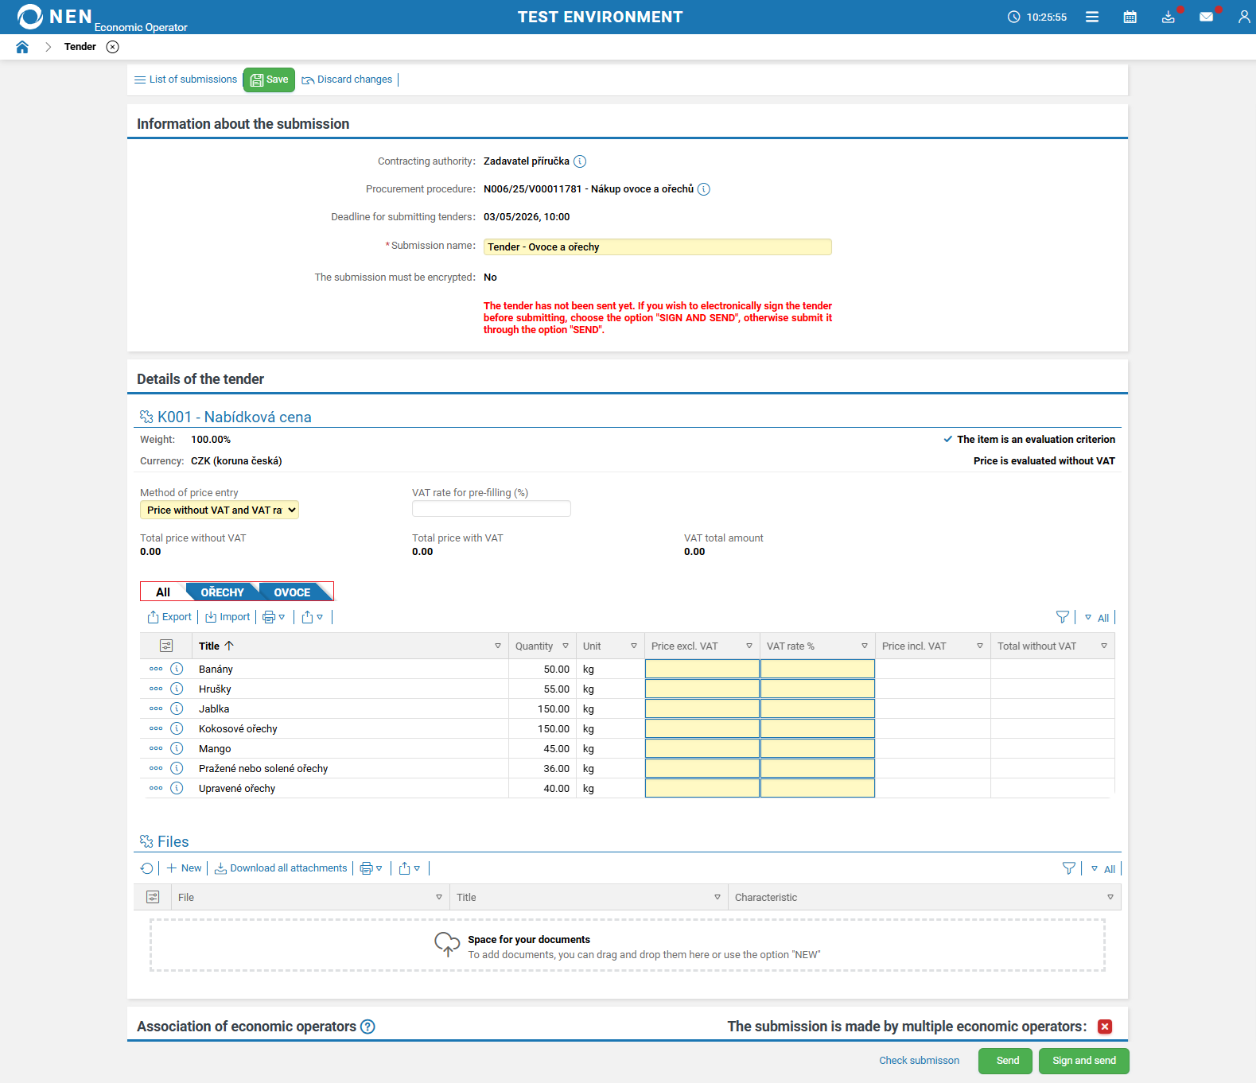This screenshot has height=1083, width=1256.
Task: Expand the print options in items toolbar
Action: pos(274,617)
